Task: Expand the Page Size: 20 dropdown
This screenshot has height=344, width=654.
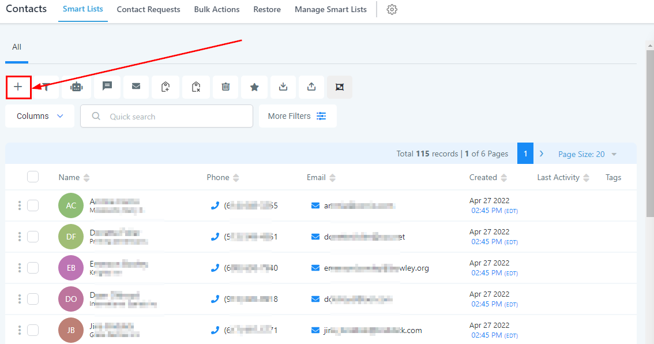Action: click(x=587, y=154)
